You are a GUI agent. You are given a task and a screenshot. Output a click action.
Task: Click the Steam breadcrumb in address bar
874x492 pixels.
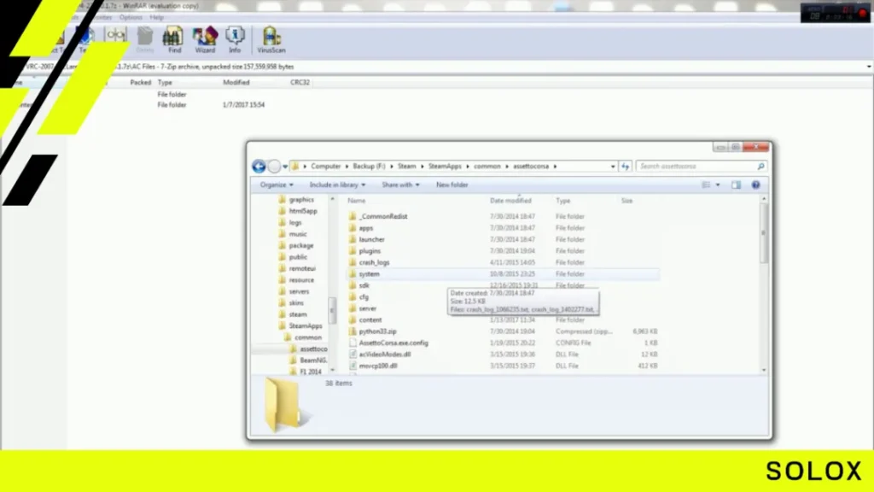(x=407, y=167)
